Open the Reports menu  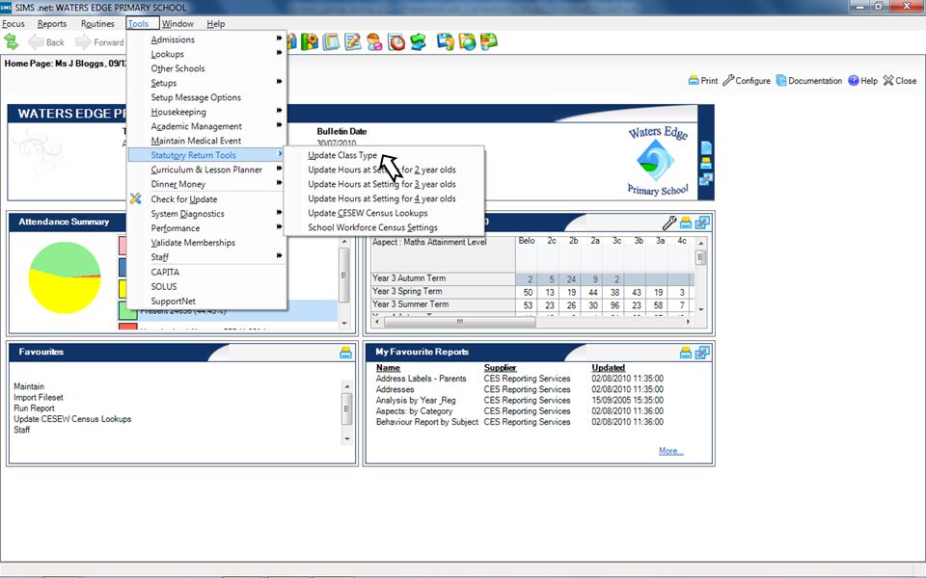pyautogui.click(x=52, y=23)
